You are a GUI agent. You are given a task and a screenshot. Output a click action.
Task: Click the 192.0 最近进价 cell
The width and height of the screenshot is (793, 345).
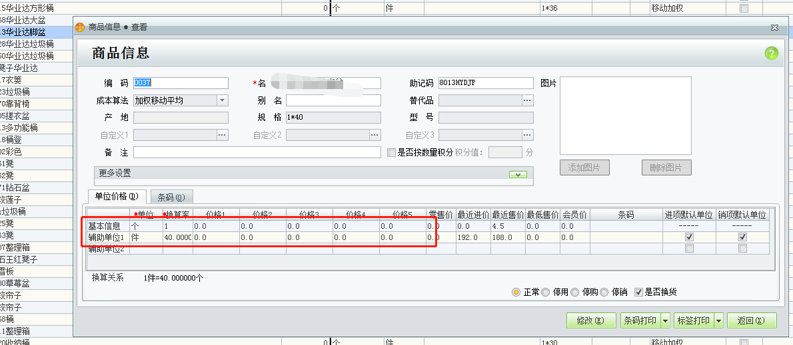[473, 237]
